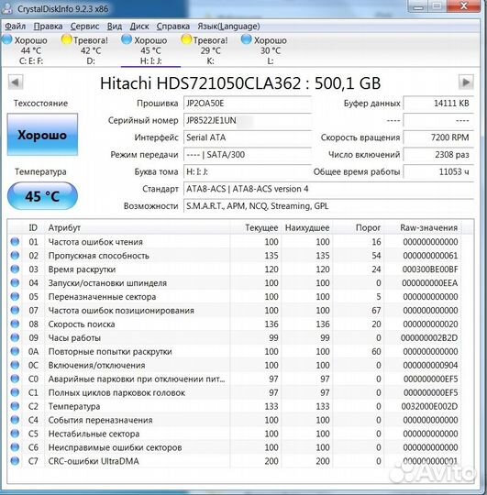
Task: Select disk D: with Тревога status
Action: point(90,50)
